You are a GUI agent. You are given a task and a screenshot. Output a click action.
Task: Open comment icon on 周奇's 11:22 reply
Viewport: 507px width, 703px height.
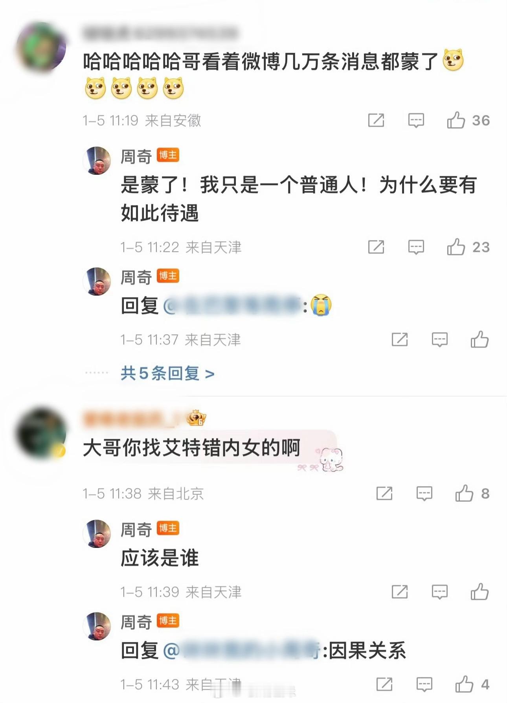416,247
